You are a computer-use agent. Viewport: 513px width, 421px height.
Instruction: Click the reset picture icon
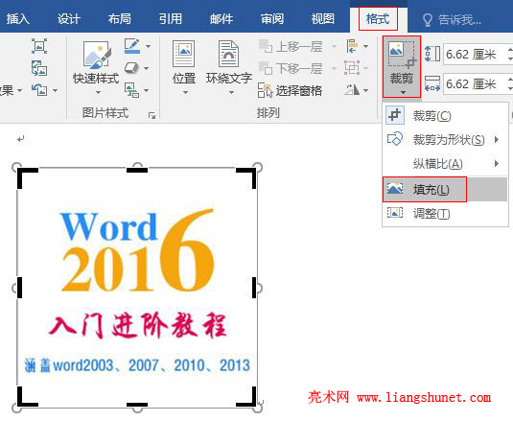39,90
